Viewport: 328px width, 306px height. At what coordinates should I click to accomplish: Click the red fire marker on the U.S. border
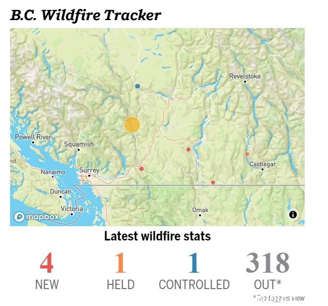(213, 182)
